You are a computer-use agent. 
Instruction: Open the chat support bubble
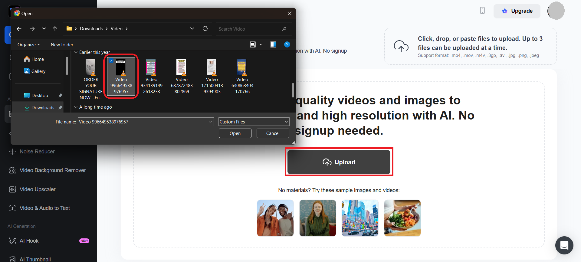tap(564, 245)
